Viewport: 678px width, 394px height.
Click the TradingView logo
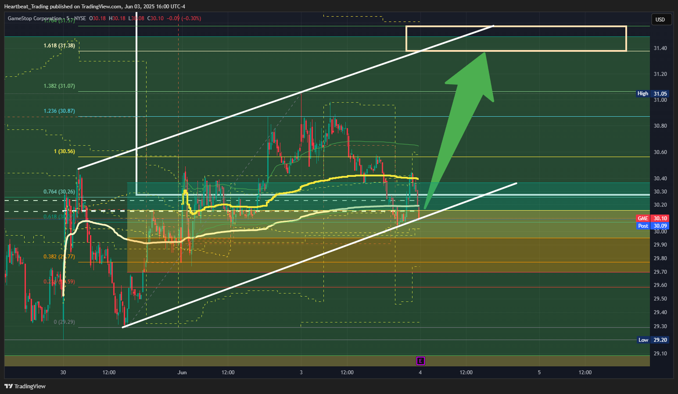pyautogui.click(x=25, y=386)
